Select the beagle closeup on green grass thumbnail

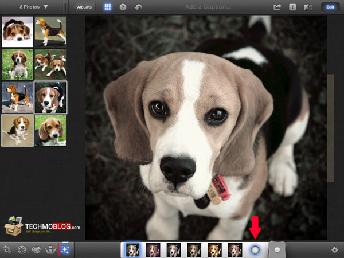coord(50,130)
